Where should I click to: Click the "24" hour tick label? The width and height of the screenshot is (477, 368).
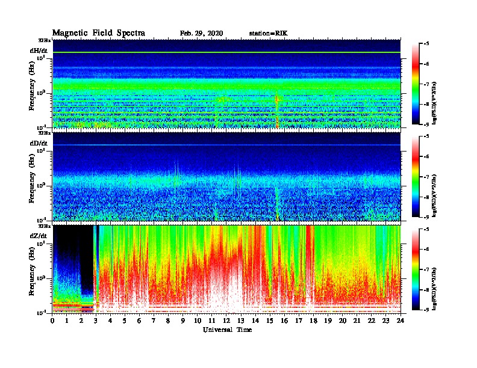click(401, 320)
